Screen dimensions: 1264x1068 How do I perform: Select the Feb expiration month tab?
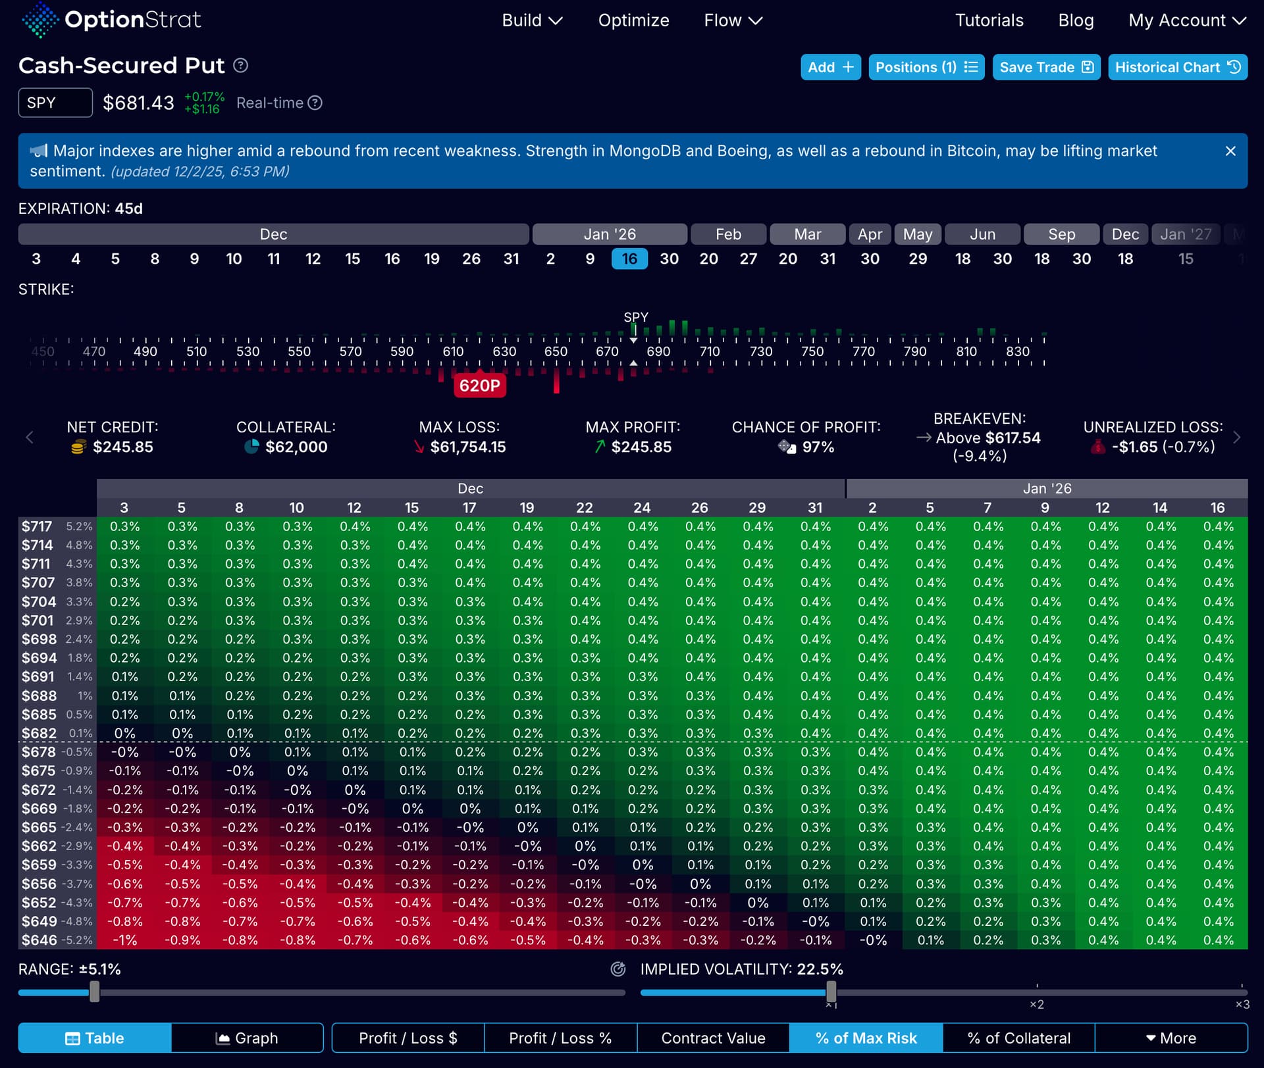click(728, 234)
